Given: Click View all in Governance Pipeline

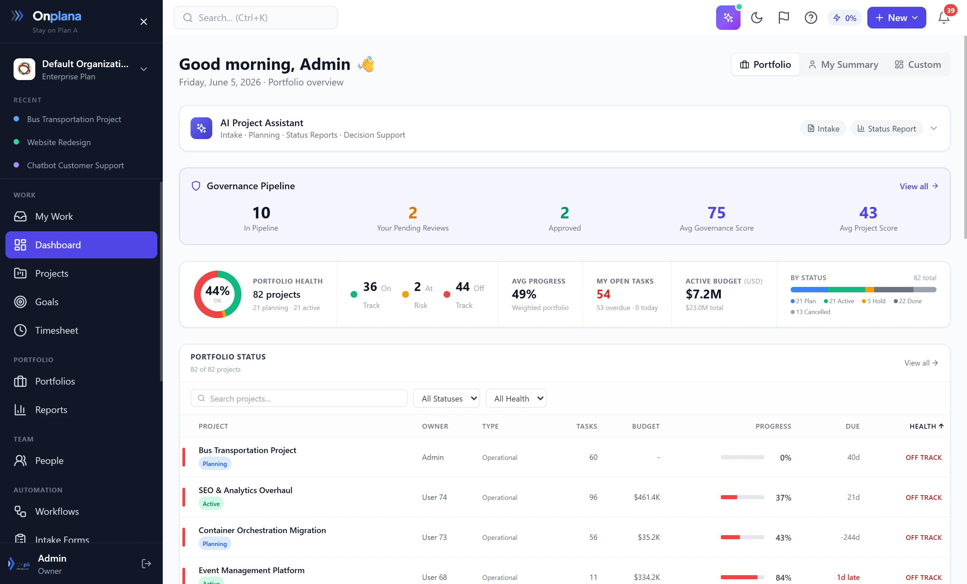Looking at the screenshot, I should click(x=919, y=186).
